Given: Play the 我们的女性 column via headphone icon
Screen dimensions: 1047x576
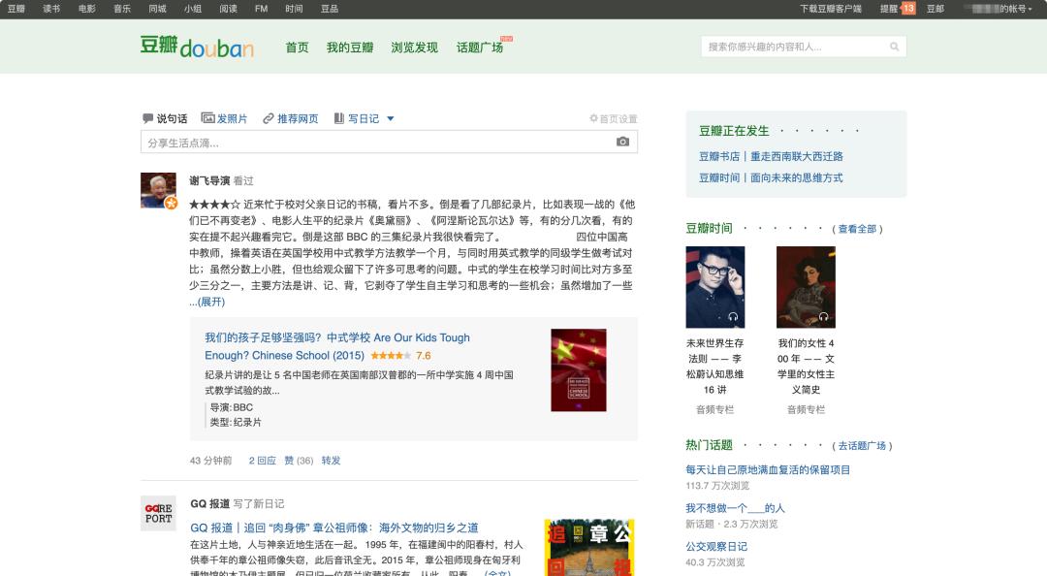Looking at the screenshot, I should [822, 317].
